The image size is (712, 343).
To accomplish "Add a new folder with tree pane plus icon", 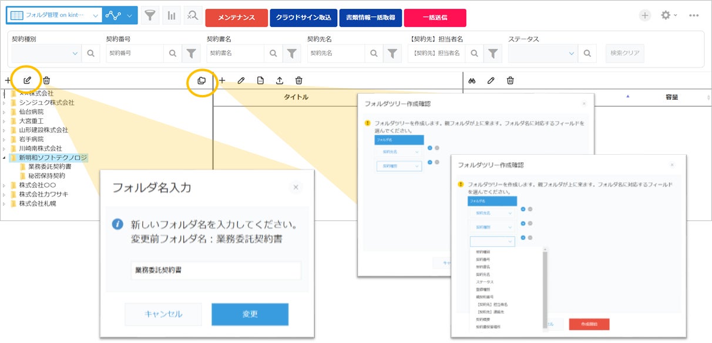I will (8, 80).
